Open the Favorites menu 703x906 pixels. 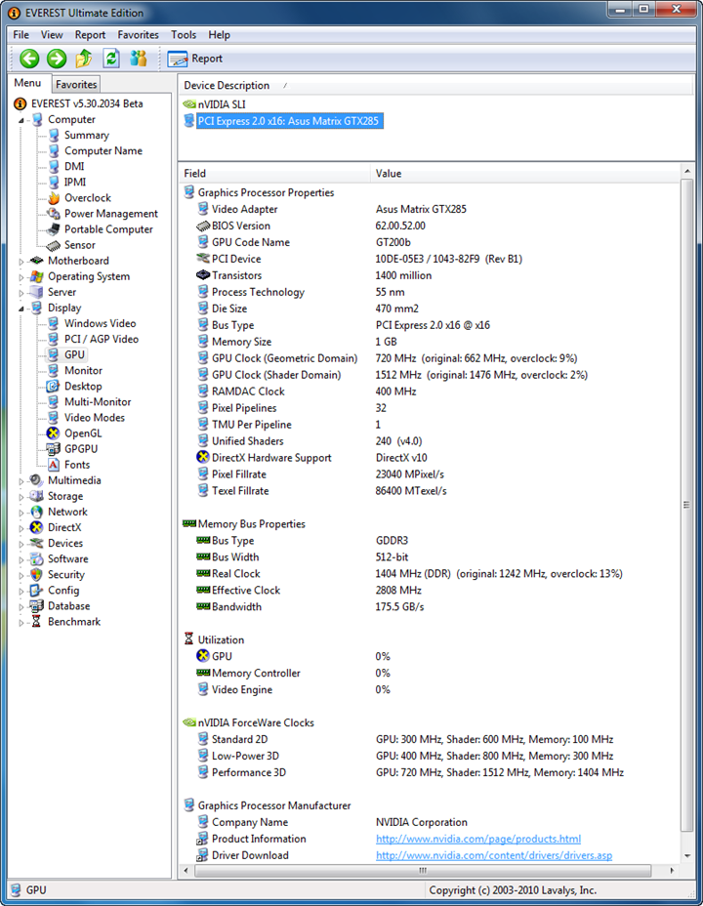138,35
